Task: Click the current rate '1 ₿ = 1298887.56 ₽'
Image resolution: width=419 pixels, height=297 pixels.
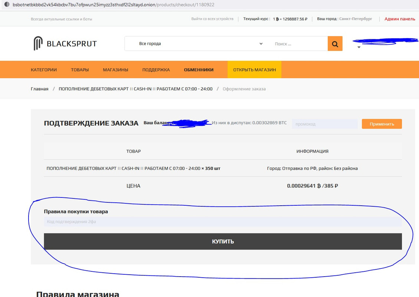Action: click(290, 19)
